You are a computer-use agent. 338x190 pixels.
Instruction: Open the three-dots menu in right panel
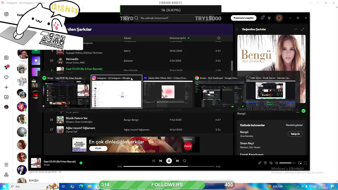pyautogui.click(x=296, y=29)
